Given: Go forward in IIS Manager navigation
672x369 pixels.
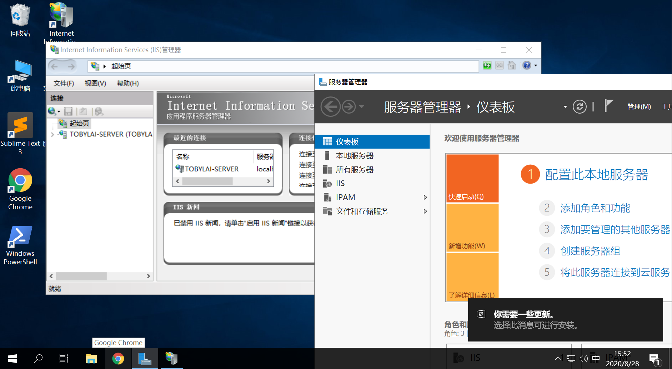Looking at the screenshot, I should [71, 66].
